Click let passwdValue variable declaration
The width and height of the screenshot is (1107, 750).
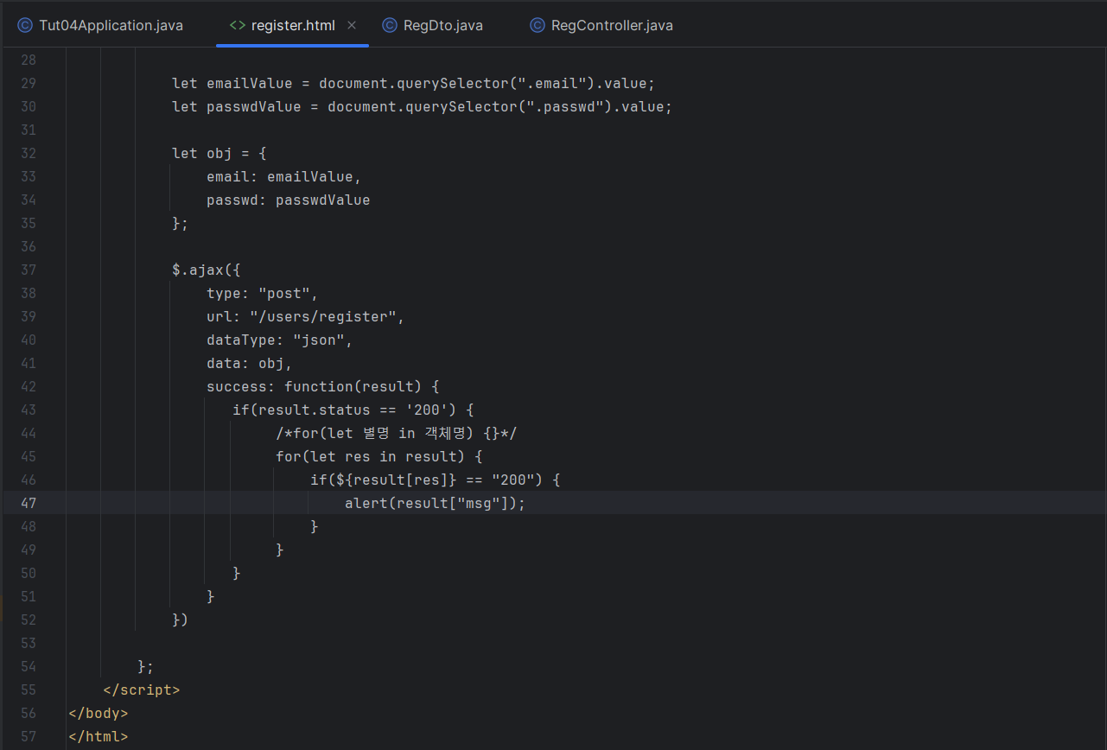[237, 106]
